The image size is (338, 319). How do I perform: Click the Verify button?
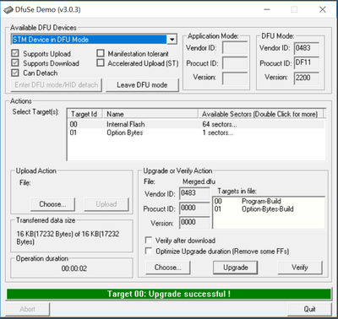(300, 268)
